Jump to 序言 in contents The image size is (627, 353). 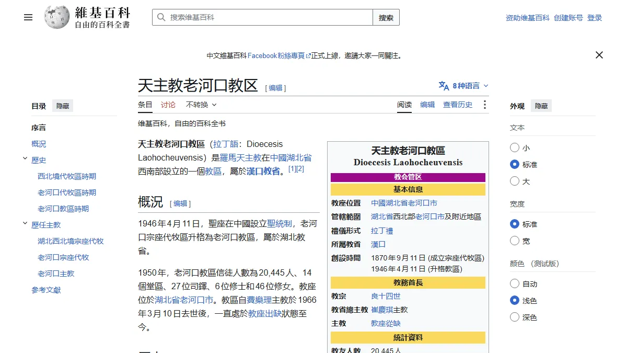click(x=39, y=128)
